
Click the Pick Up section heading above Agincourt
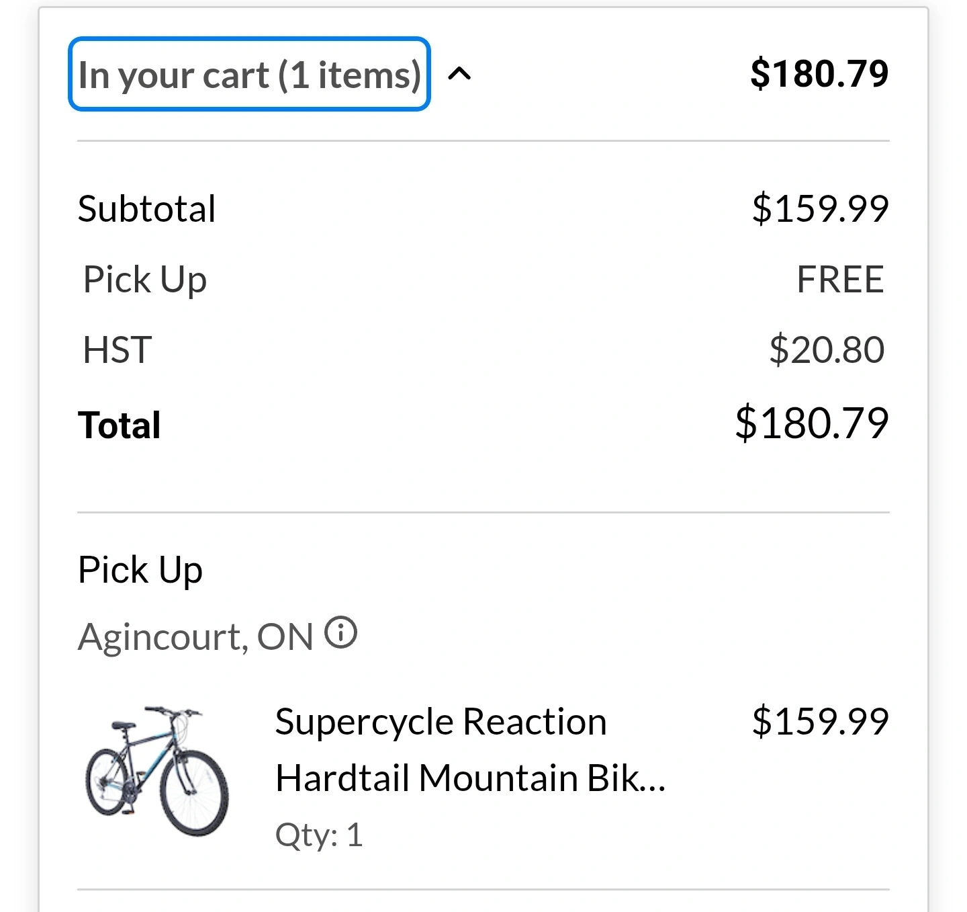coord(140,571)
